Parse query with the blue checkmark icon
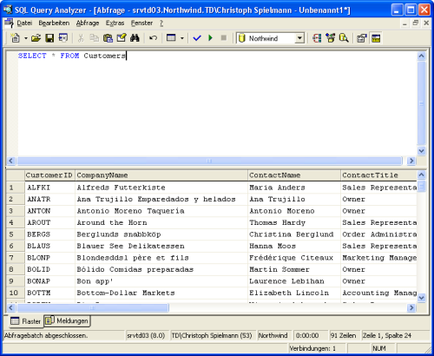This screenshot has width=434, height=356. (x=197, y=38)
